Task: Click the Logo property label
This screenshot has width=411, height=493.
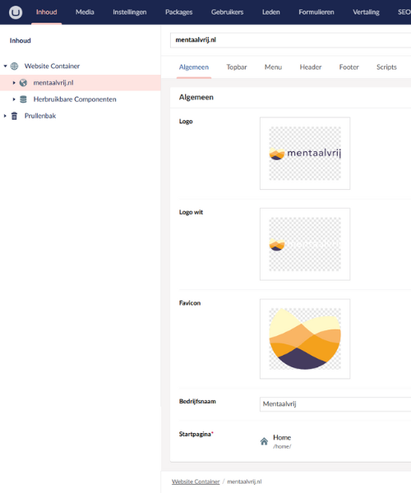Action: coord(186,122)
